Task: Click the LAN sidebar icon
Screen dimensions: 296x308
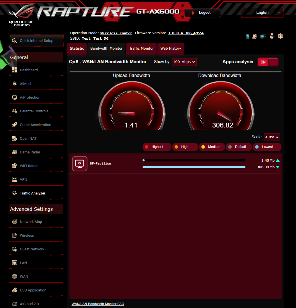Action: point(14,263)
